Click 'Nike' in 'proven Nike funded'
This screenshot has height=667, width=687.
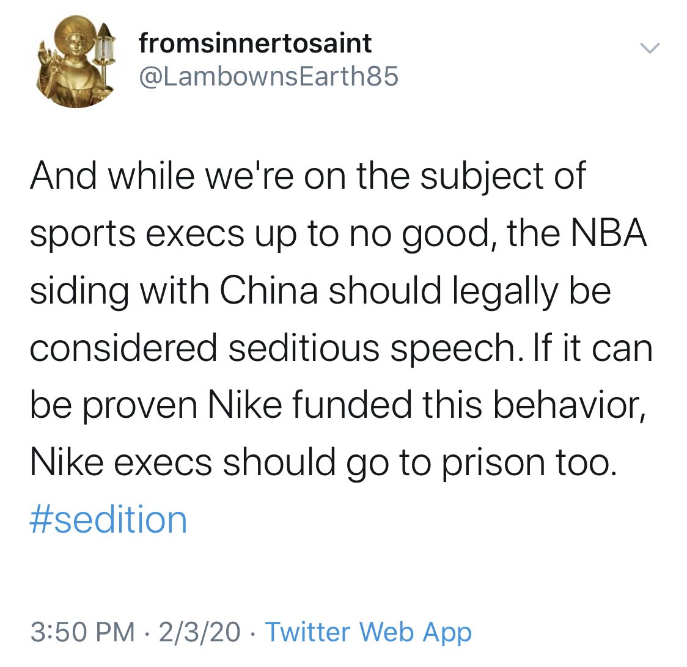[245, 405]
